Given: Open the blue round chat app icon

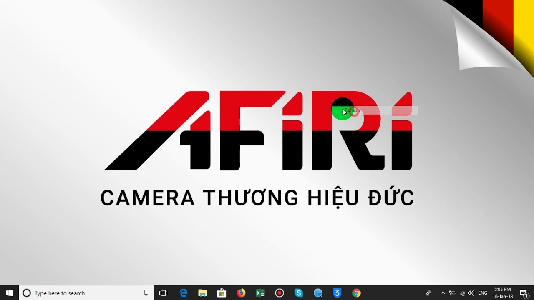Looking at the screenshot, I should click(318, 293).
